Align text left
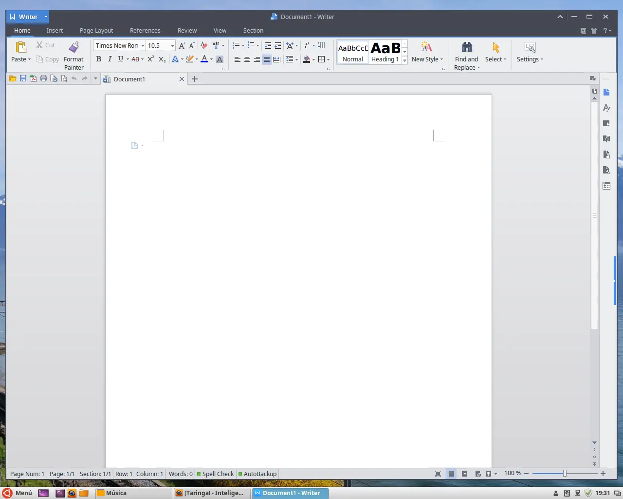 tap(238, 59)
